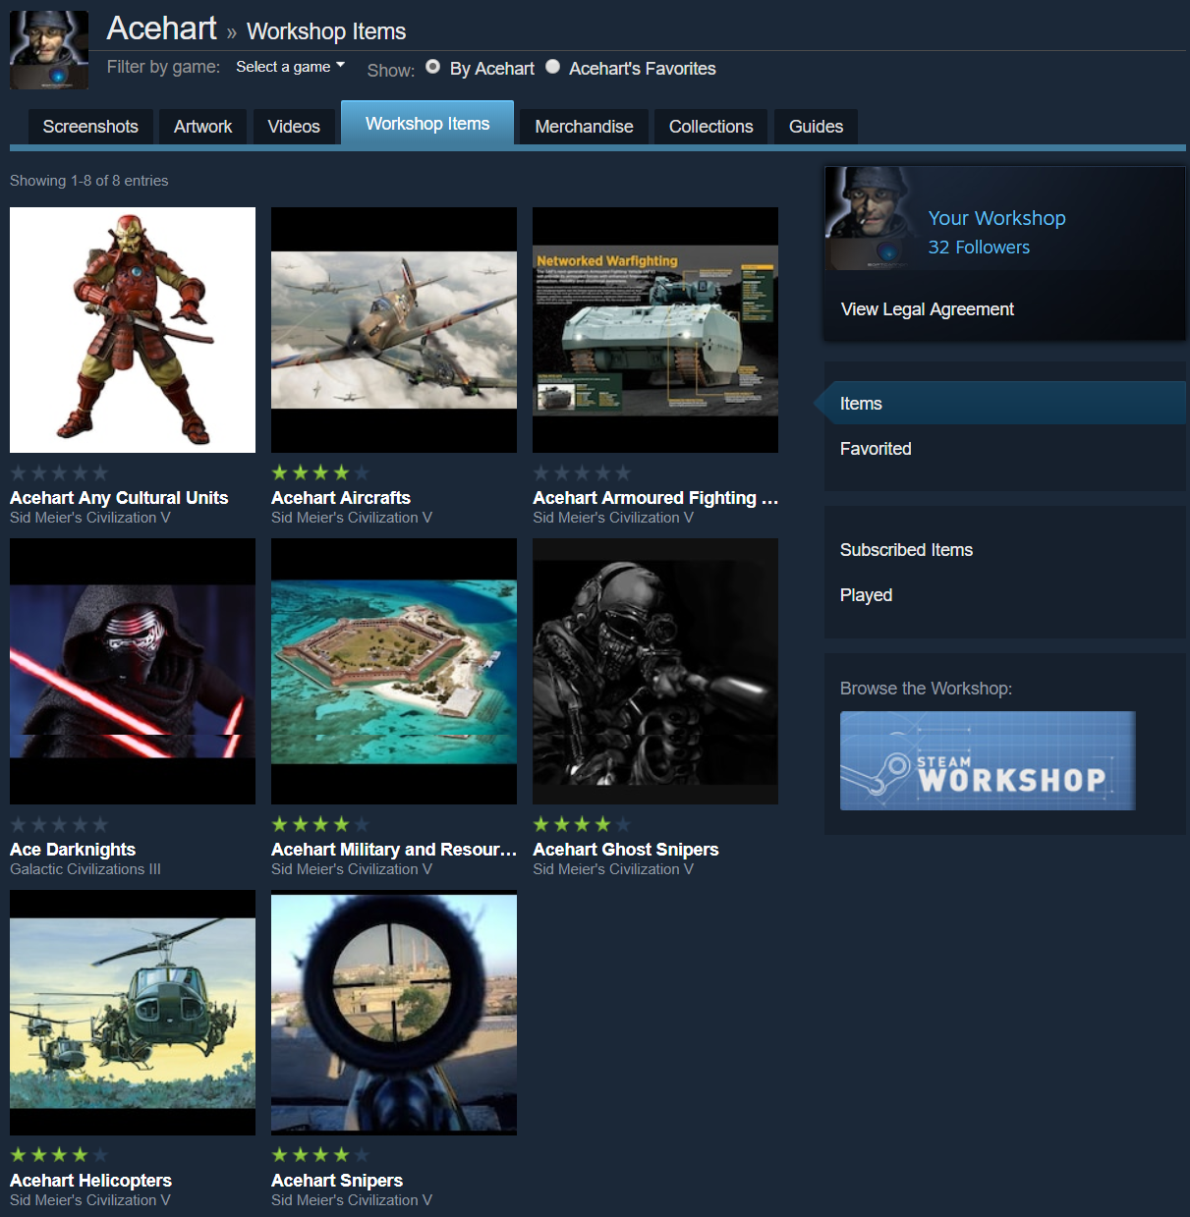Switch to the Screenshots tab

point(90,127)
